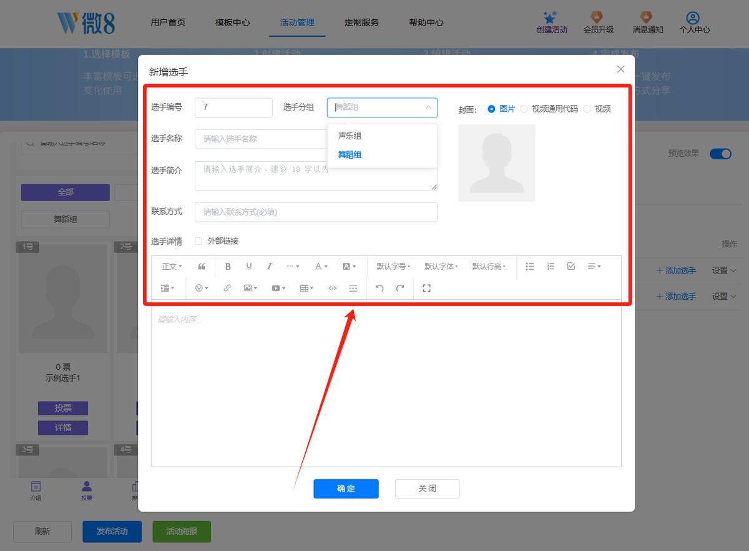Click the 关闭 button in the dialog
This screenshot has height=551, width=749.
click(428, 489)
